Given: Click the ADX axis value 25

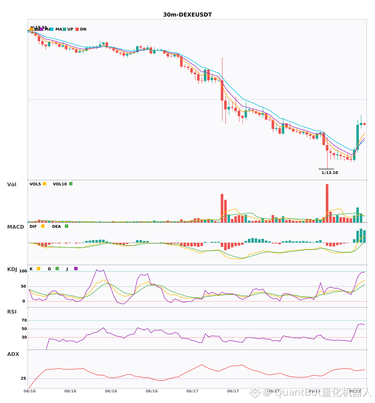Looking at the screenshot, I should (x=23, y=378).
